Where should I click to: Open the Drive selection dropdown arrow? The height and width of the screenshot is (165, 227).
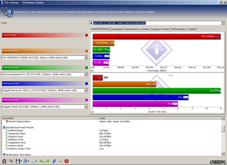tap(223, 23)
